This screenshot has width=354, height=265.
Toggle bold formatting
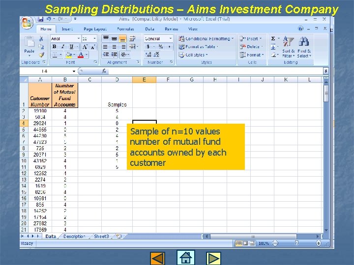coord(55,47)
